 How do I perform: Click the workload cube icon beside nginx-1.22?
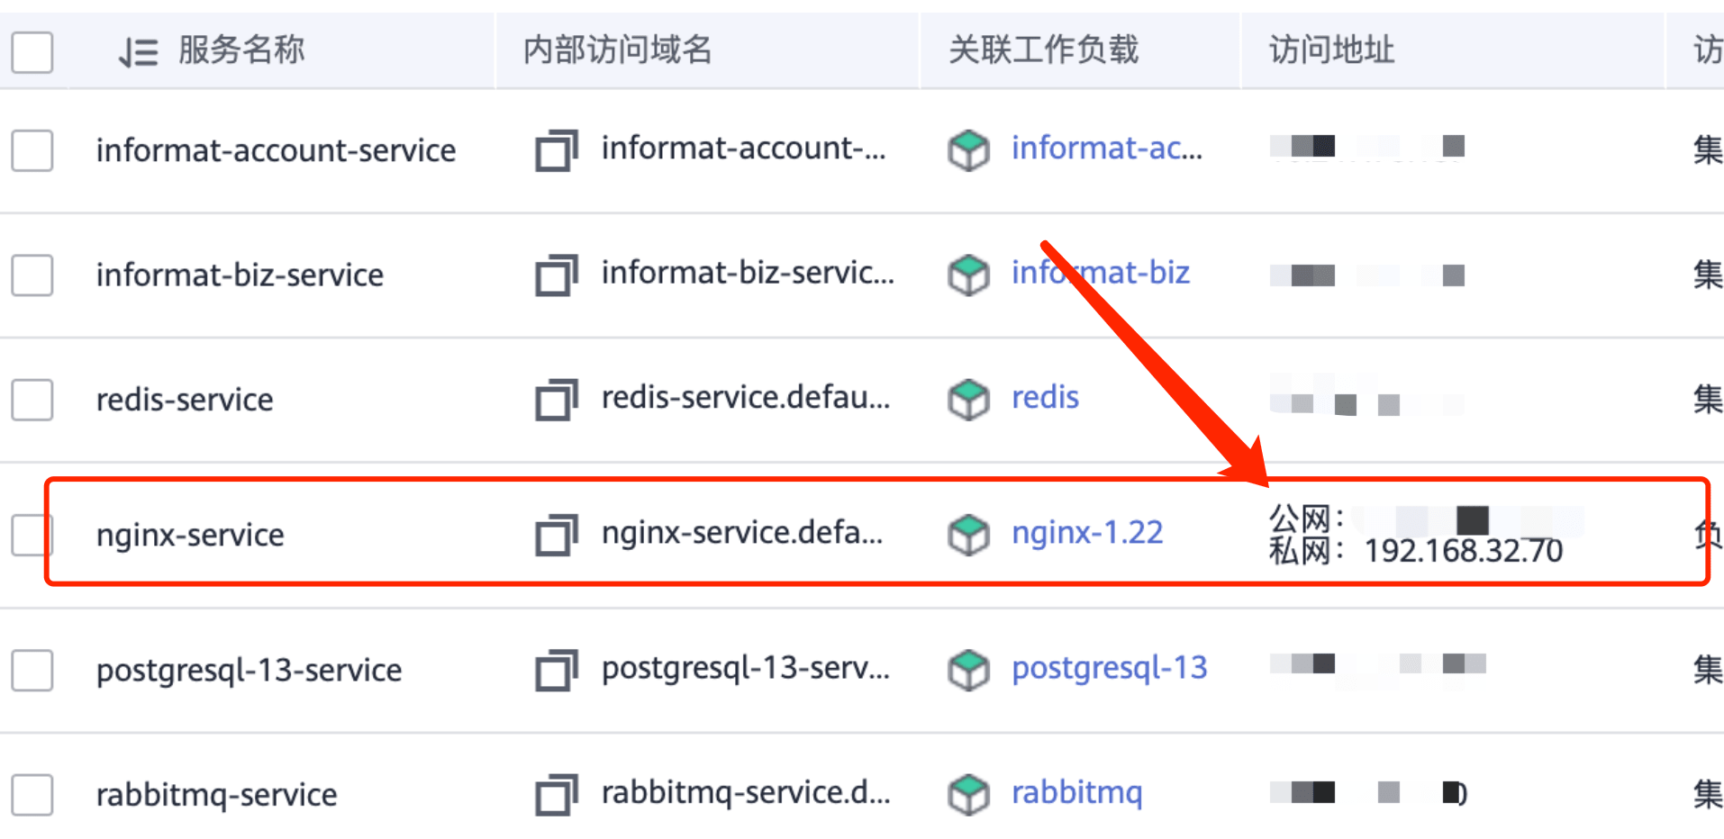coord(968,533)
